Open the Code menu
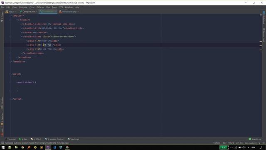266x150 pixels. coord(32,7)
